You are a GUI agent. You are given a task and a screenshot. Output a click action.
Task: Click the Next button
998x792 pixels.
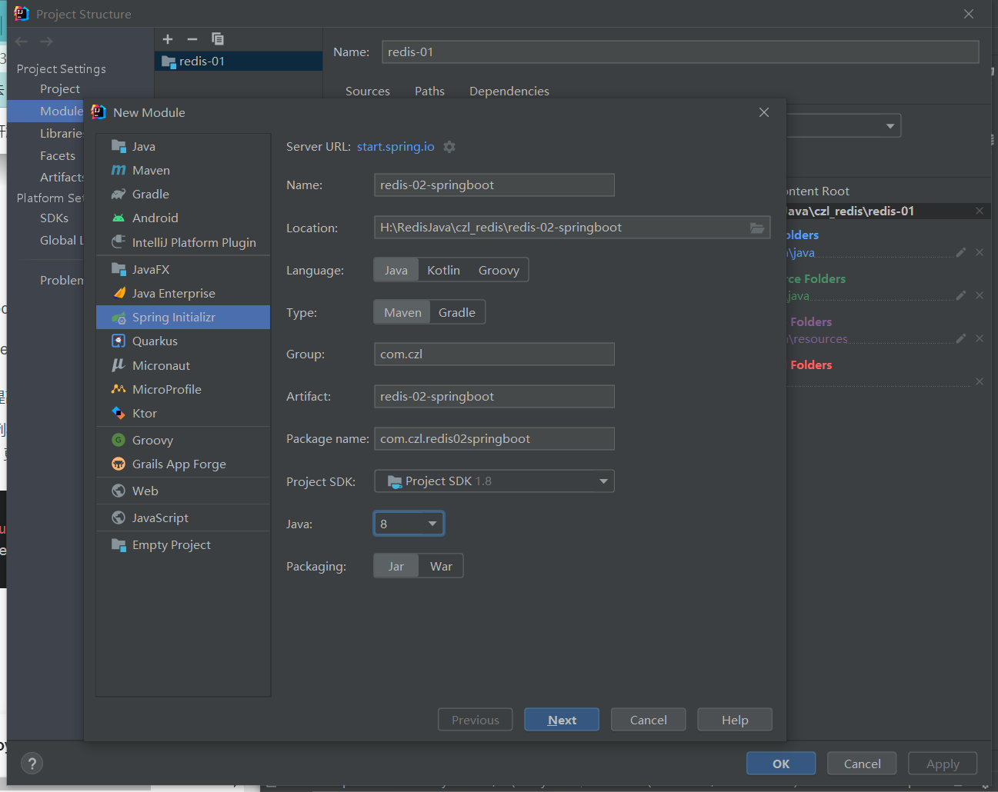(x=562, y=720)
